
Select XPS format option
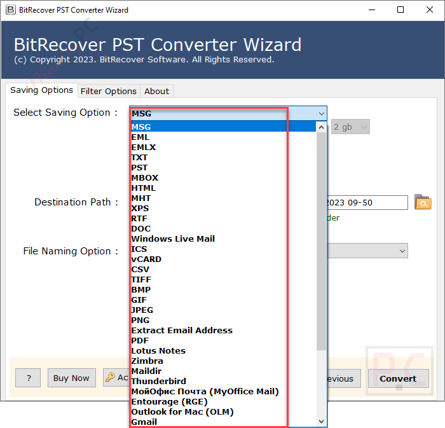point(223,209)
